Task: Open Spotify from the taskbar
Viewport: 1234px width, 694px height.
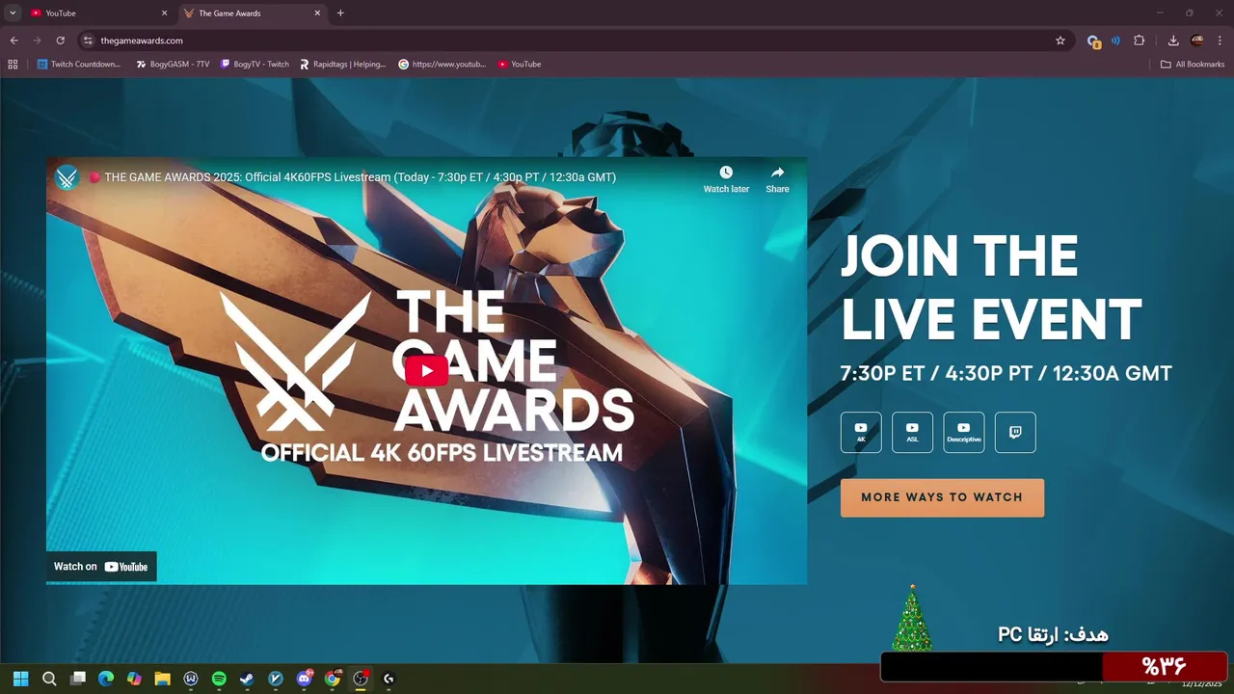Action: (x=219, y=679)
